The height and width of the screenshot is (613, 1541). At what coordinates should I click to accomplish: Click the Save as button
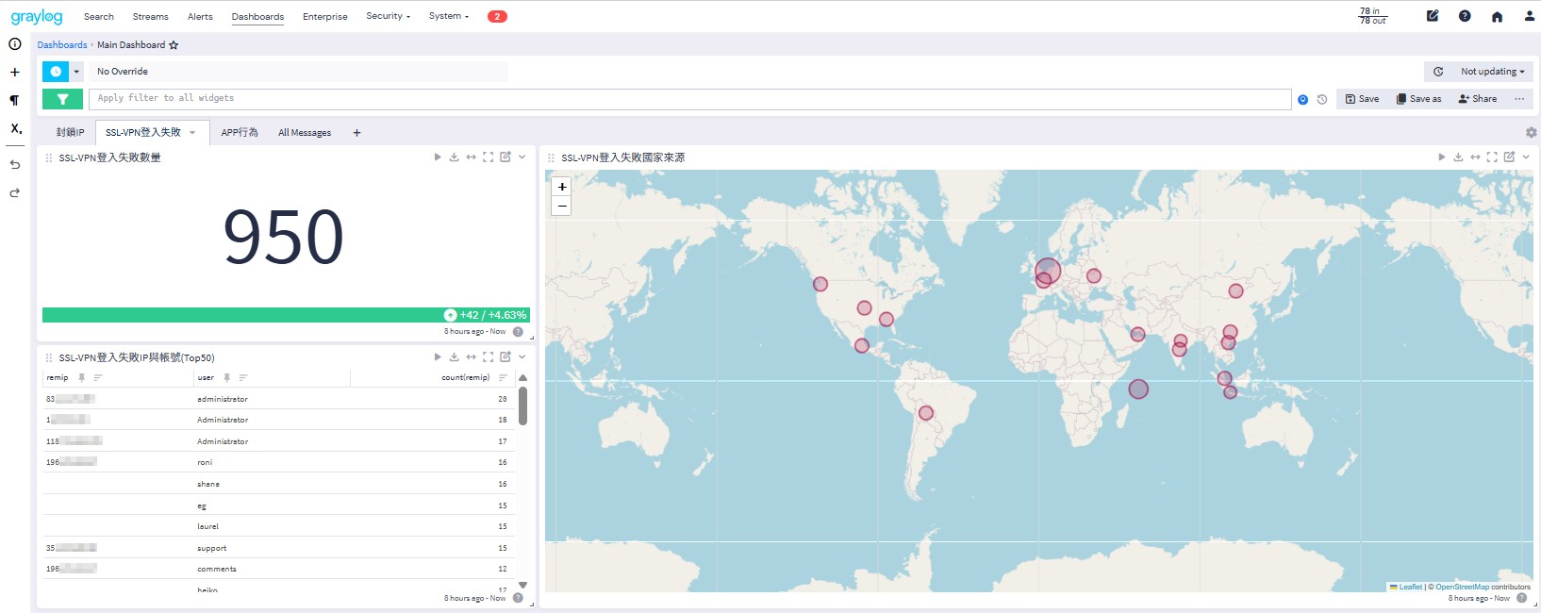(1419, 99)
